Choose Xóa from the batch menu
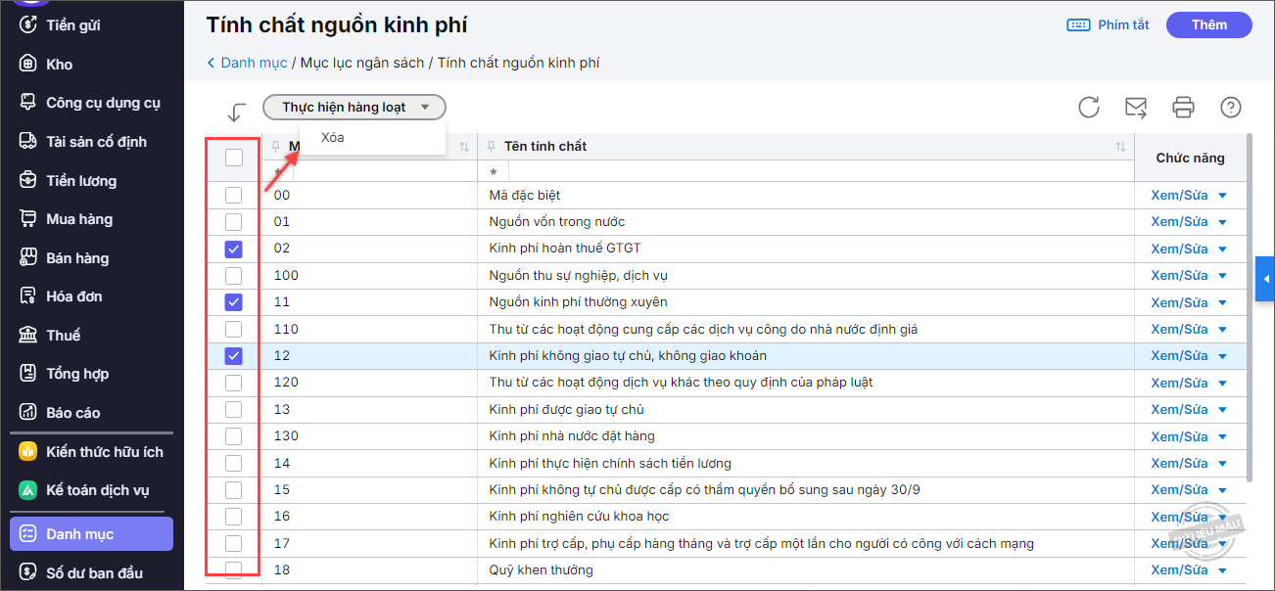This screenshot has height=591, width=1275. click(x=333, y=138)
